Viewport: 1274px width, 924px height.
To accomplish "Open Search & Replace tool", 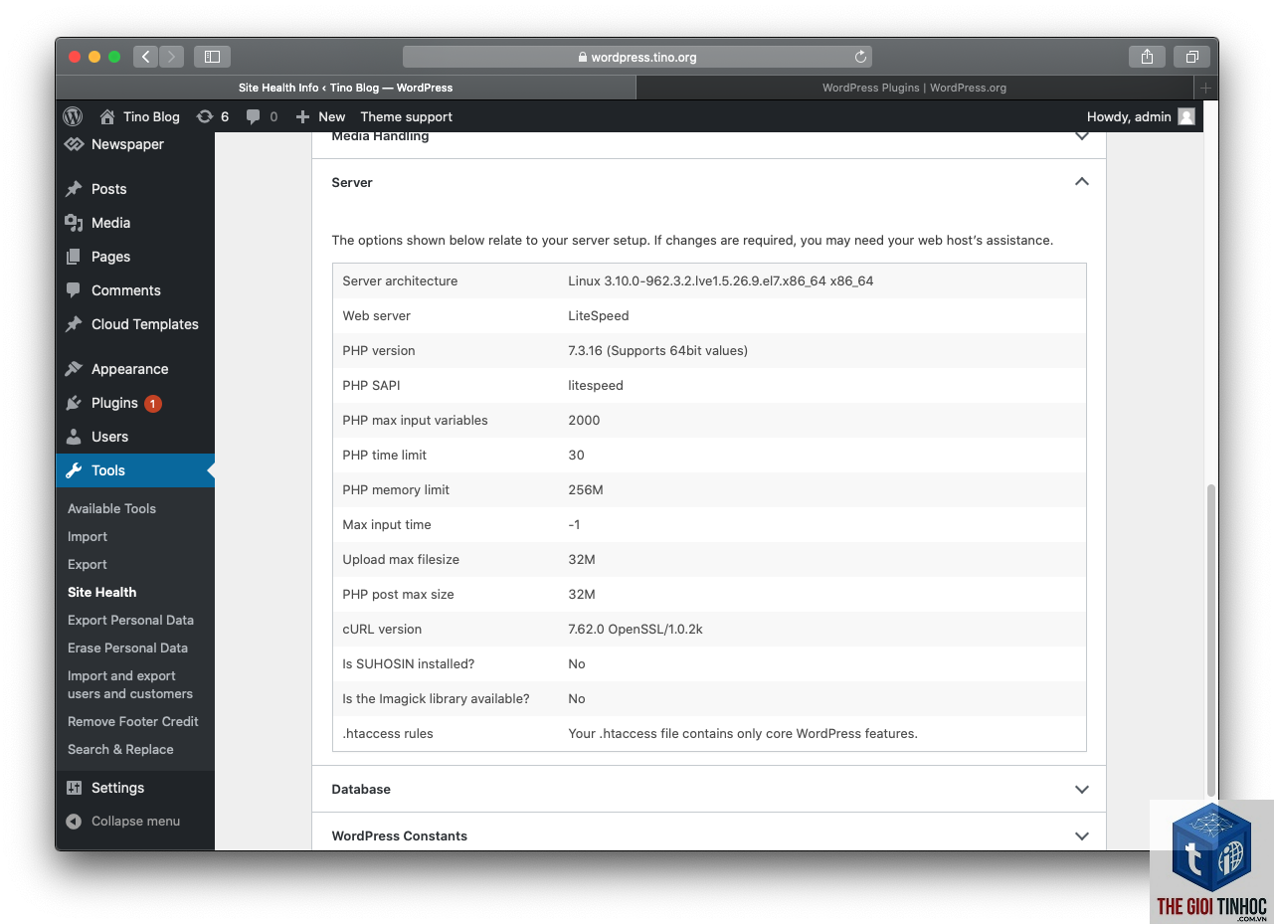I will pyautogui.click(x=120, y=749).
